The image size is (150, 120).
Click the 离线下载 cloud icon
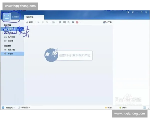5,50
